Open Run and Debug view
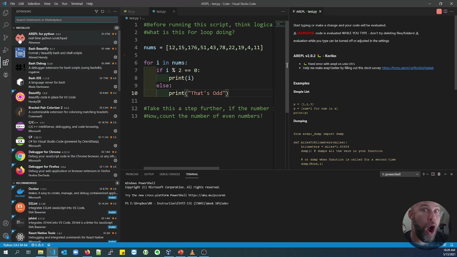Screen dimensions: 457x257 pos(6,50)
